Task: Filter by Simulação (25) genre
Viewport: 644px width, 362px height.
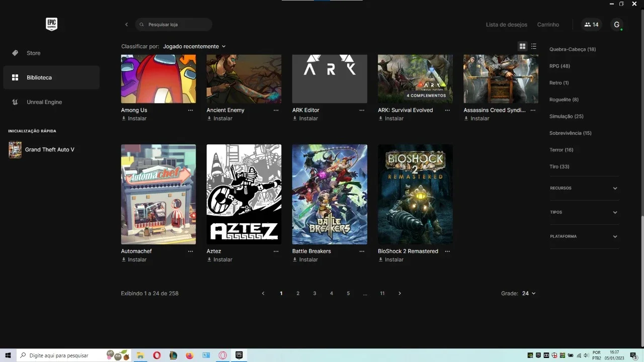Action: click(x=567, y=116)
